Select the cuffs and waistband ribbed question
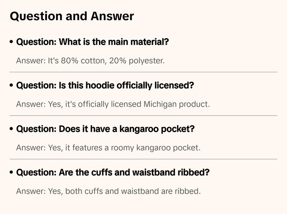Viewport: 287px width, 214px height. pos(113,173)
